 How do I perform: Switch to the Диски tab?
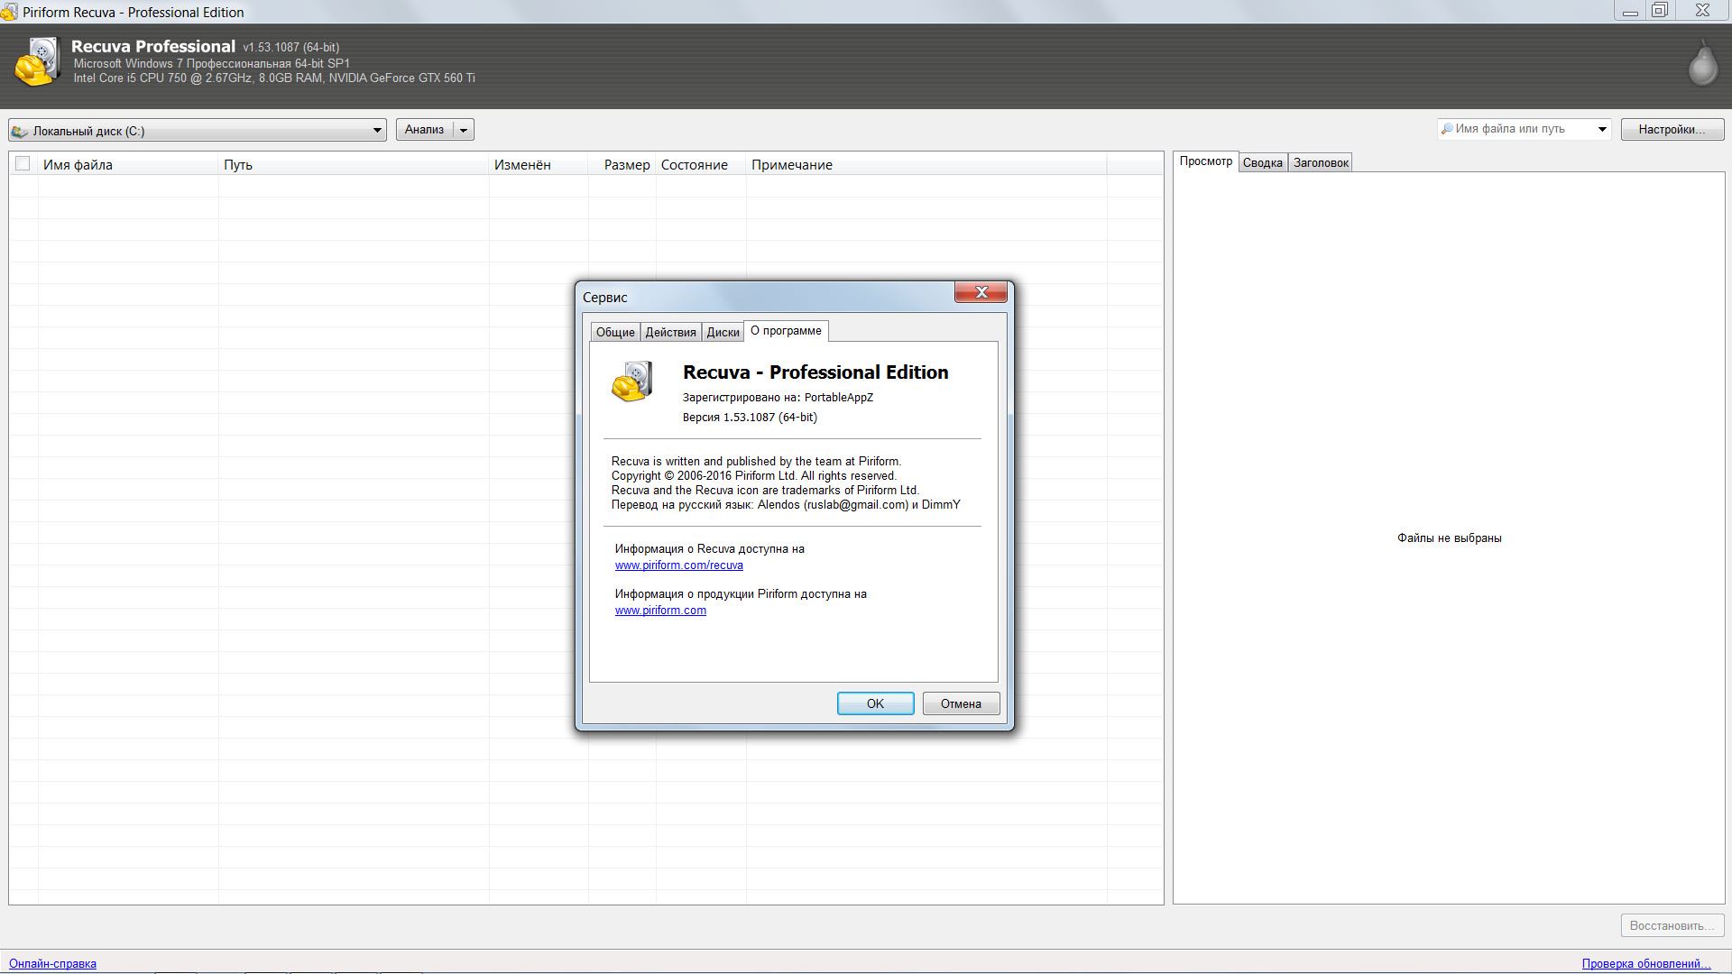tap(723, 332)
